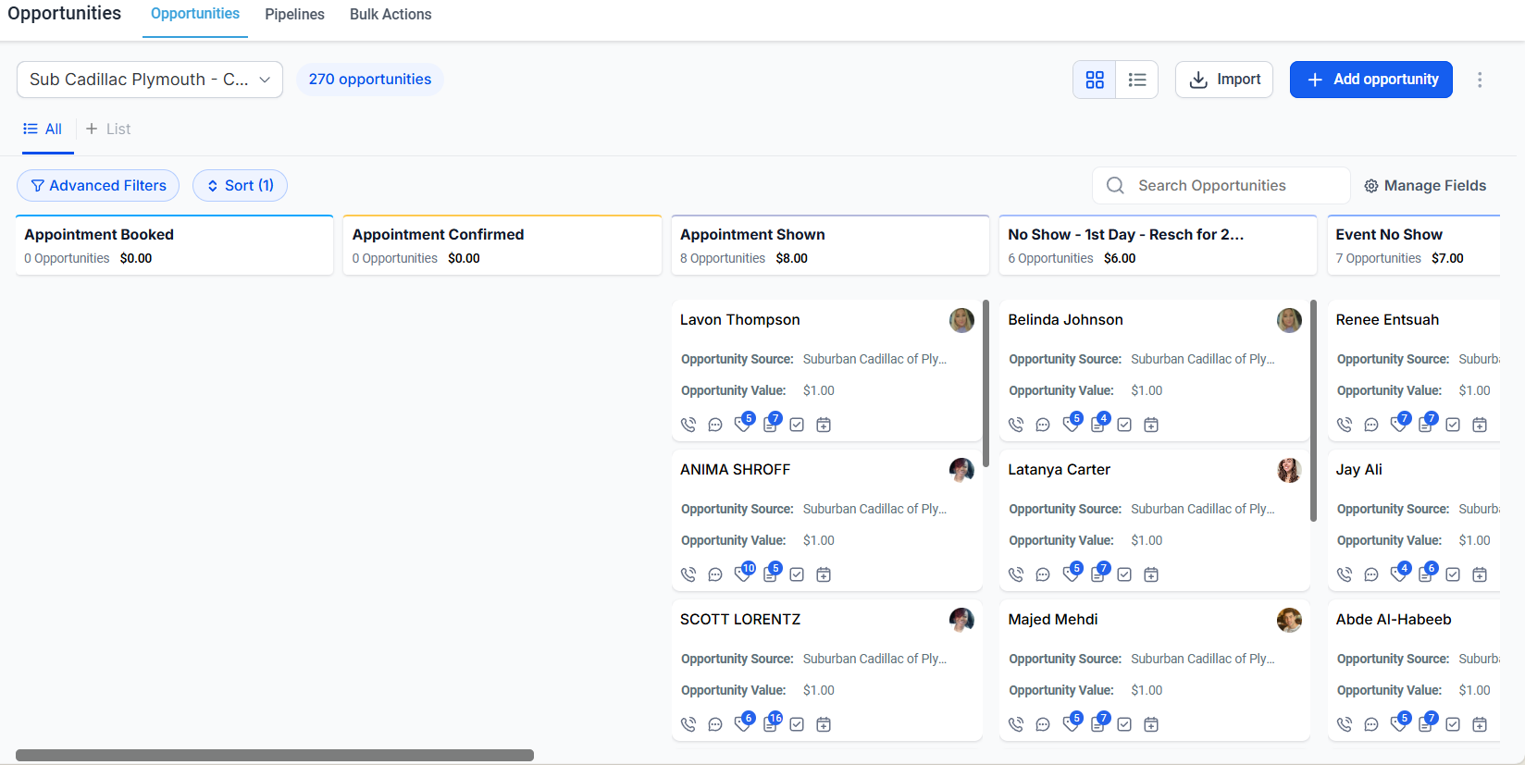Screen dimensions: 1525x765
Task: Switch to board grid view
Action: click(1095, 80)
